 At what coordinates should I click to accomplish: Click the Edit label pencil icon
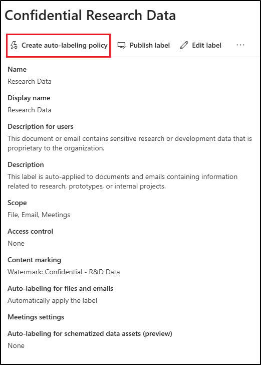[184, 46]
